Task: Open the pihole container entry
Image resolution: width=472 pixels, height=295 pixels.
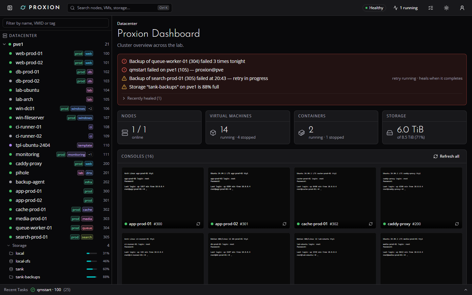Action: point(56,173)
